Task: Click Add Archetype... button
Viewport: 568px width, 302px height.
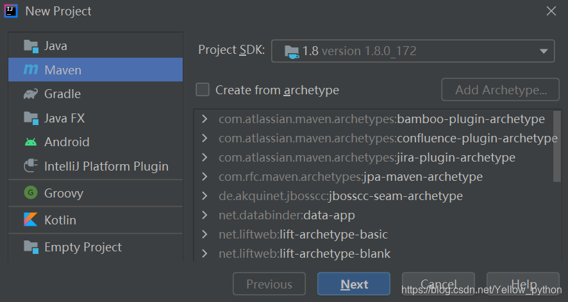Action: (500, 89)
